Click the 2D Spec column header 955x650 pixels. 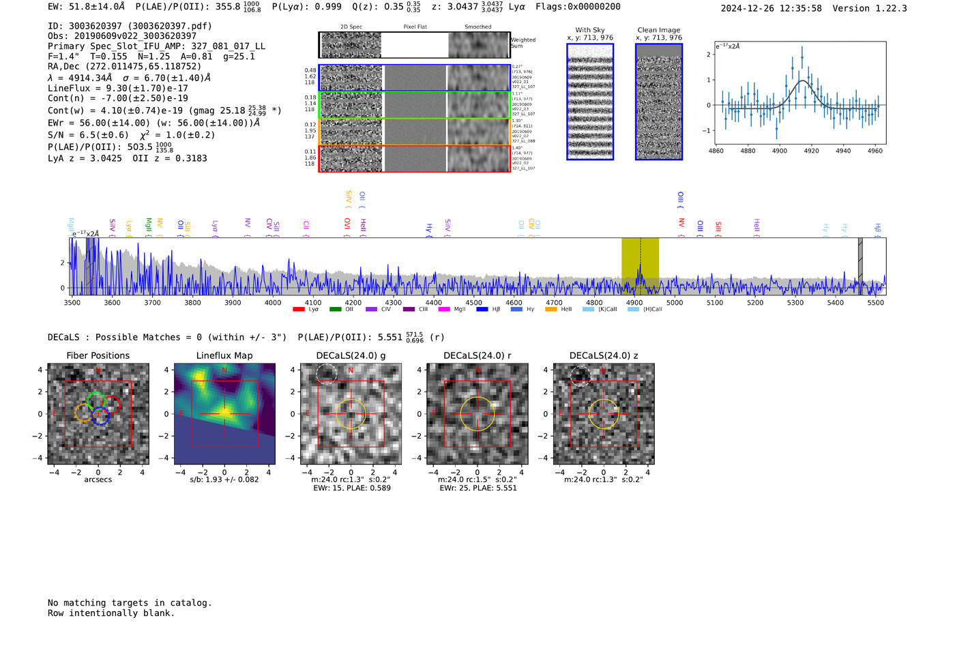(351, 27)
